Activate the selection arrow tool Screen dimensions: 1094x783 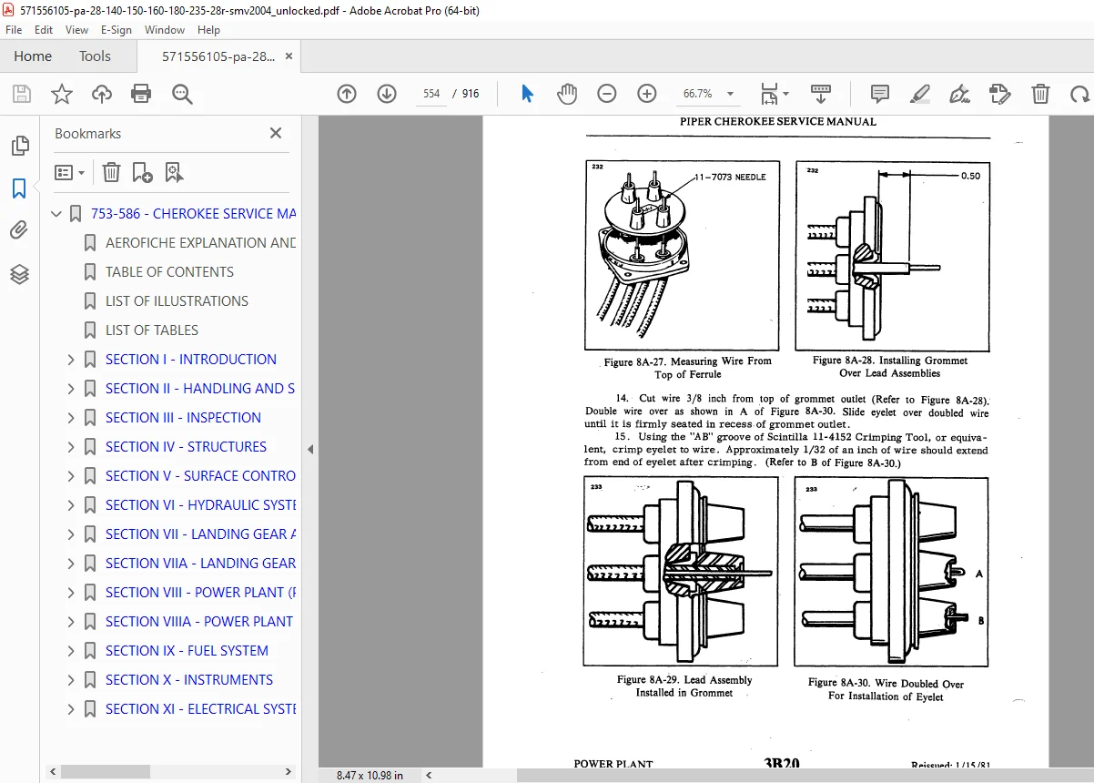[527, 94]
